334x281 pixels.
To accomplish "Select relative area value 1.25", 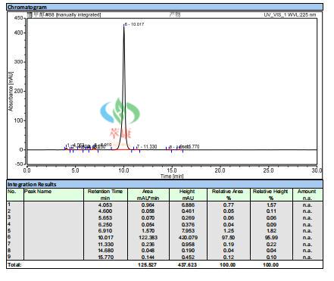I will (x=229, y=231).
